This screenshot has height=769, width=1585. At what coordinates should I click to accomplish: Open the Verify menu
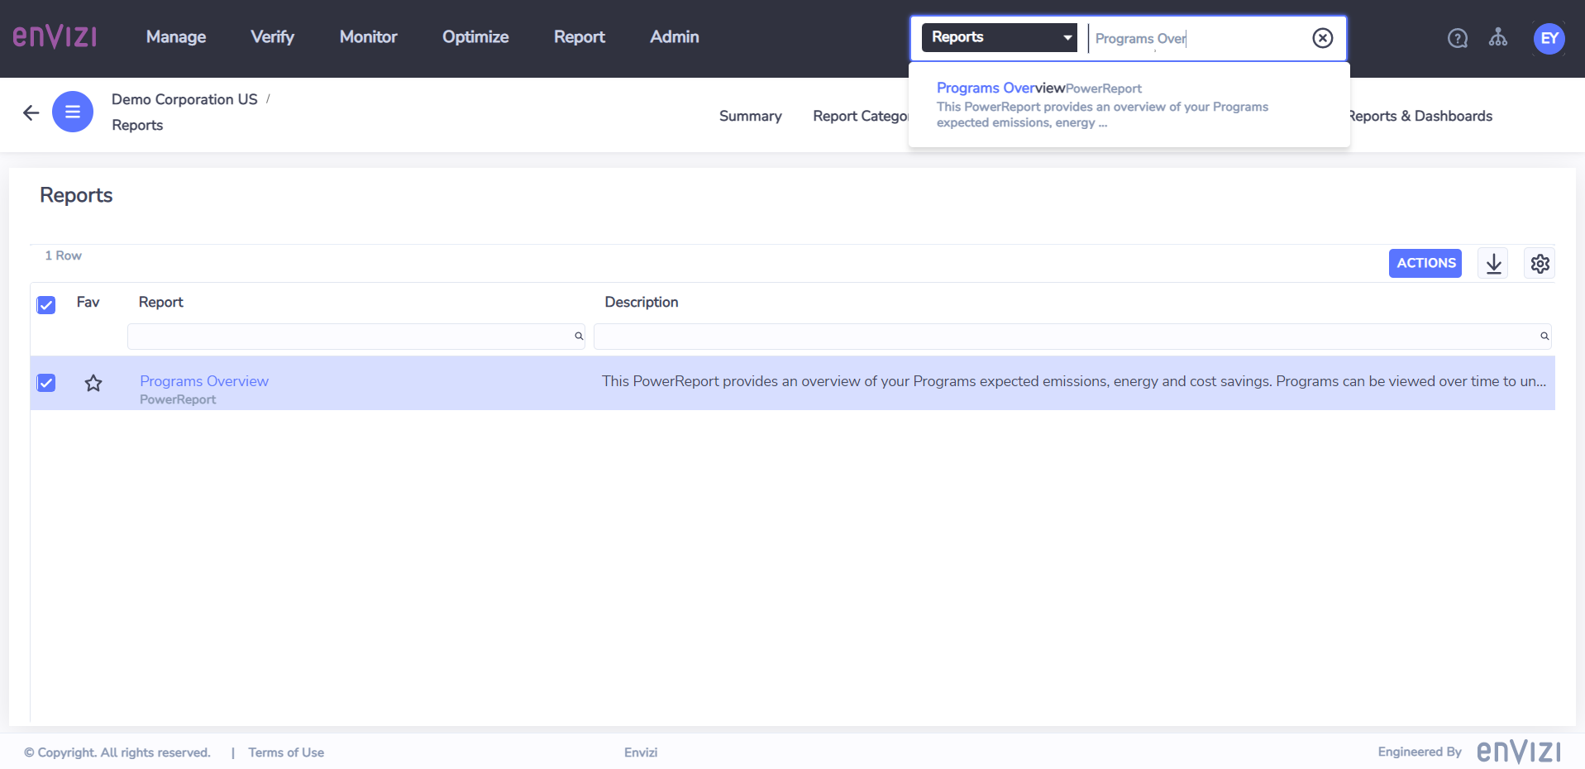(x=272, y=37)
